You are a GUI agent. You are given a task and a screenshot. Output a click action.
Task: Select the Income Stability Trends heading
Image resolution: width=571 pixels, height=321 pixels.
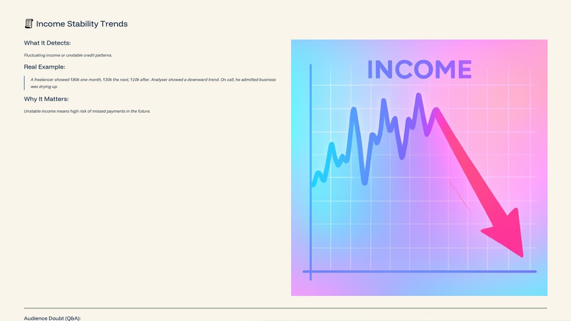(81, 24)
